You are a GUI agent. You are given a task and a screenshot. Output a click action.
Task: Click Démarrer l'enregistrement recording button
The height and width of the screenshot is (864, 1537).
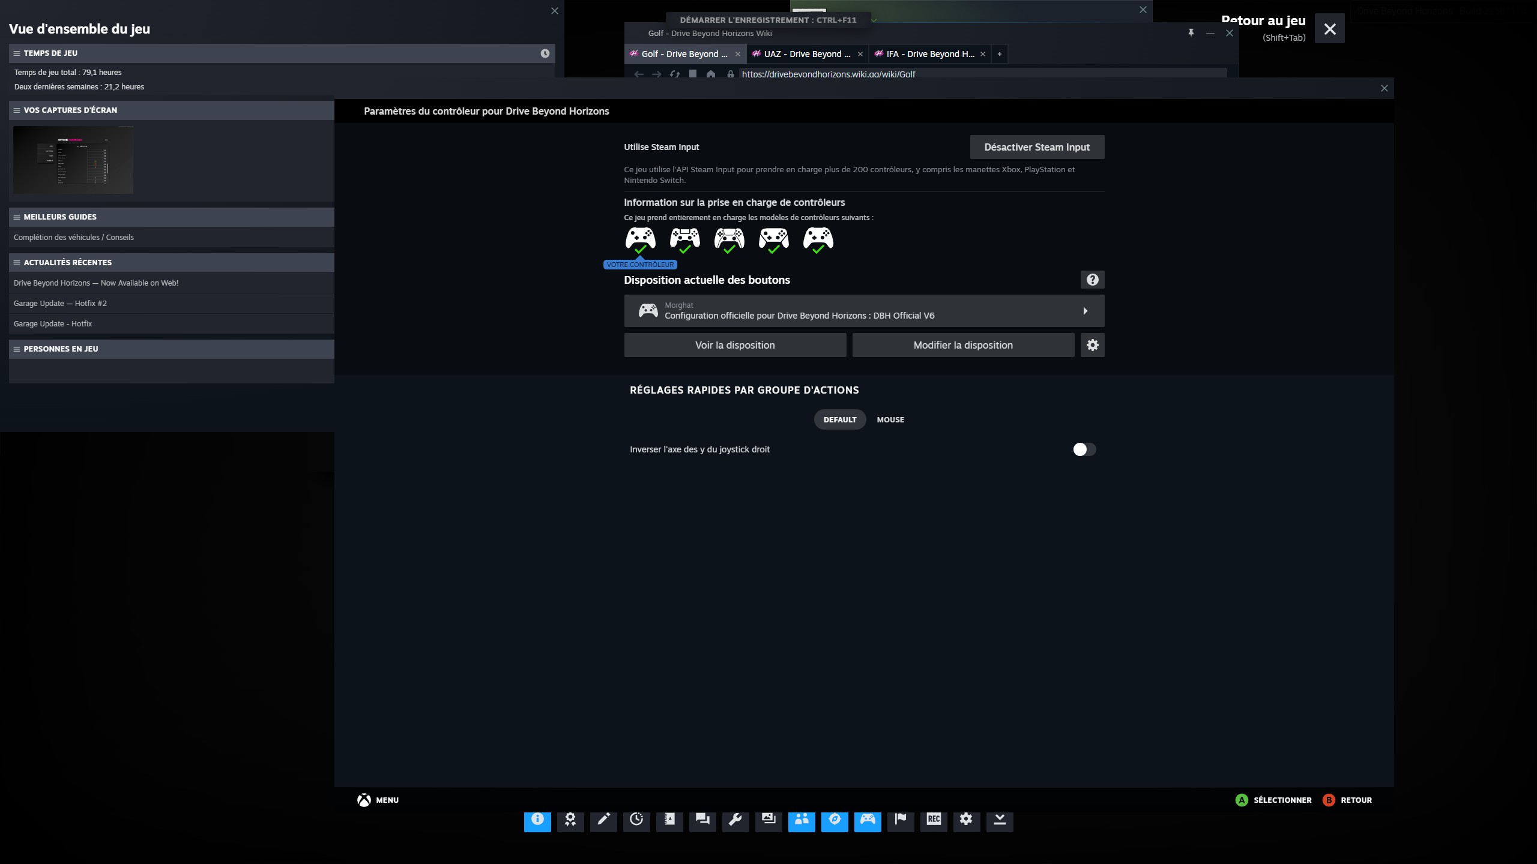(768, 20)
